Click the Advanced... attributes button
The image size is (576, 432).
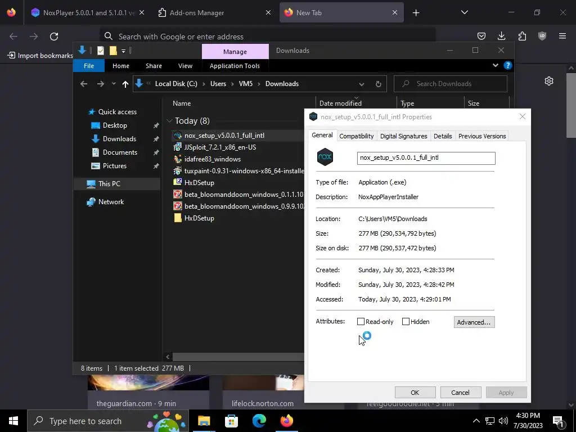[x=474, y=322]
